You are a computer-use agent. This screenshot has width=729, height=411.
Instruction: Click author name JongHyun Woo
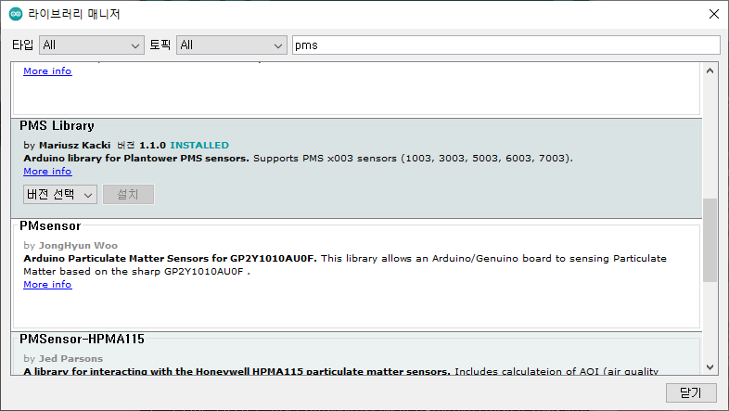pyautogui.click(x=78, y=246)
